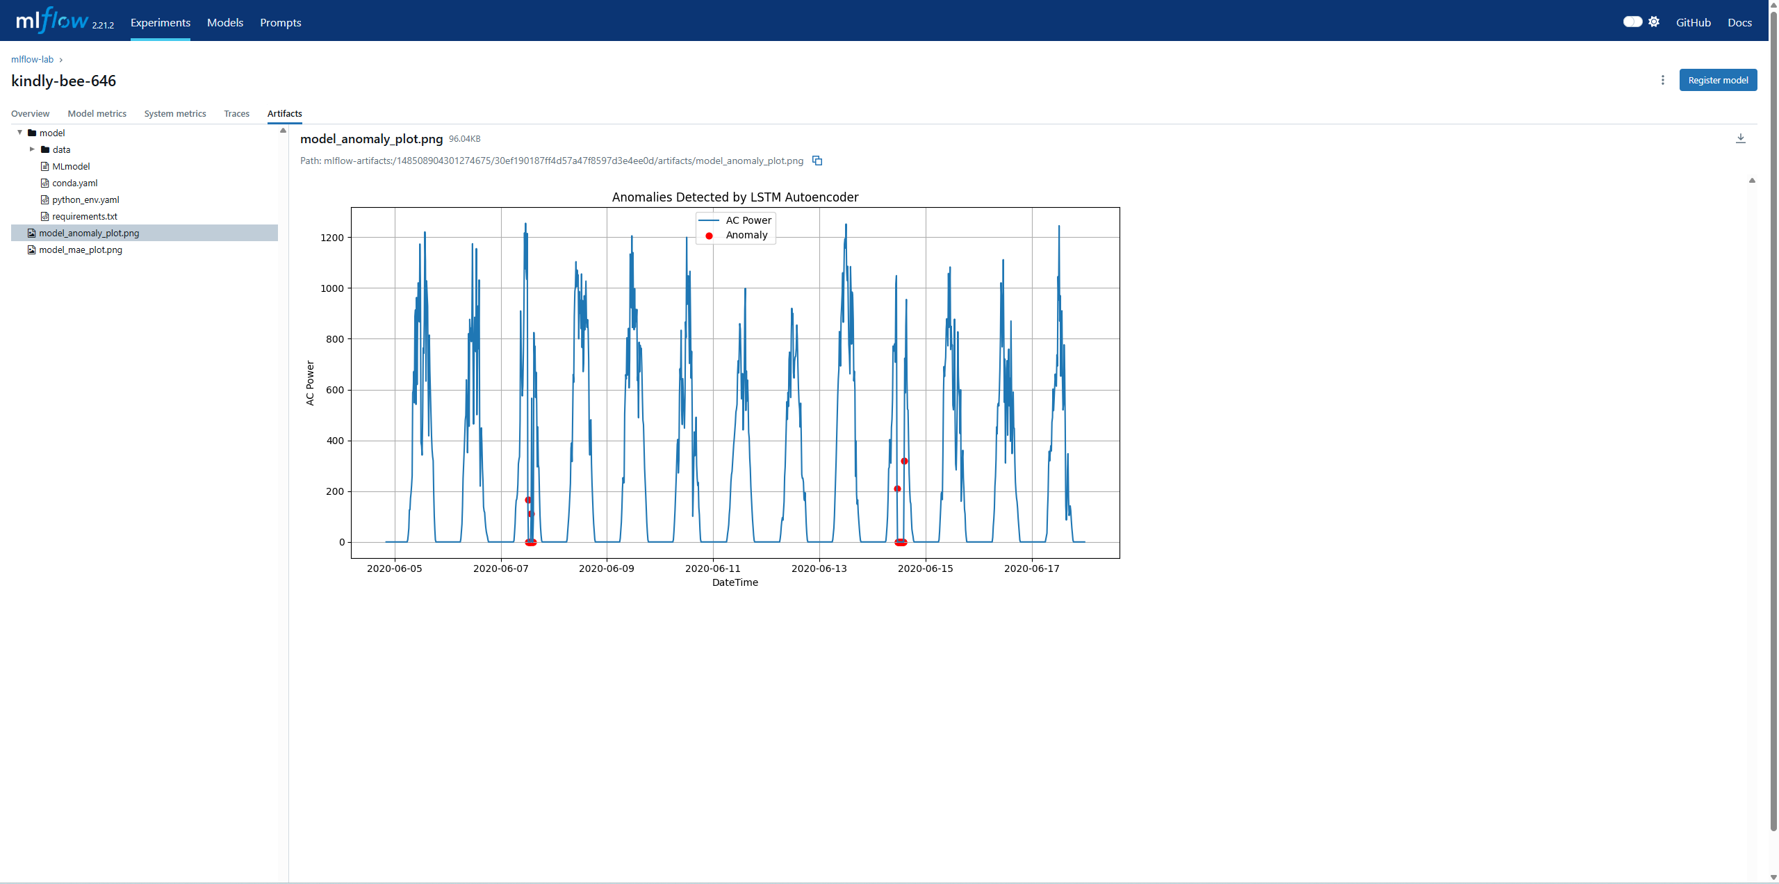Viewport: 1779px width, 884px height.
Task: Switch to the Overview tab
Action: [x=30, y=113]
